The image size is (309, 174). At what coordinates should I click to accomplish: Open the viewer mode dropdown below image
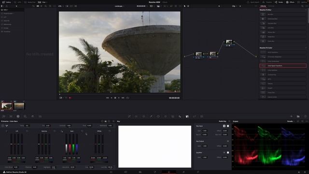[61, 98]
